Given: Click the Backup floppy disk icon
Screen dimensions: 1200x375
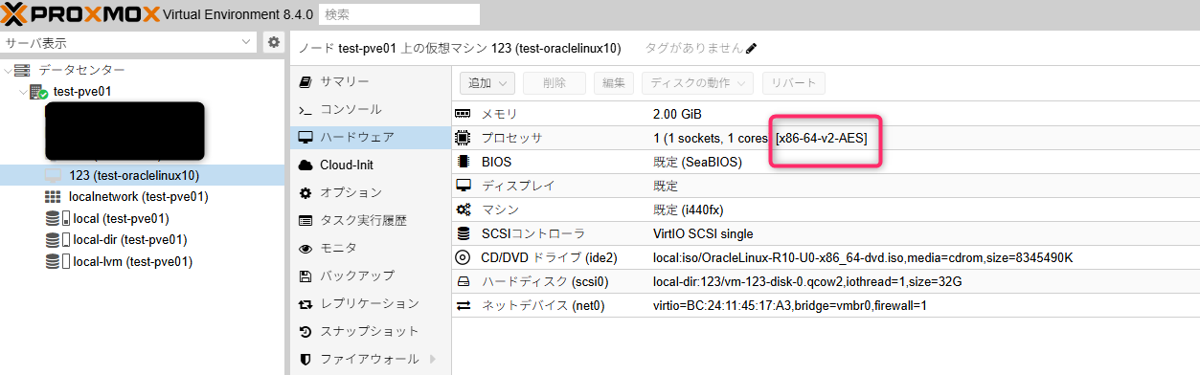Looking at the screenshot, I should [306, 276].
